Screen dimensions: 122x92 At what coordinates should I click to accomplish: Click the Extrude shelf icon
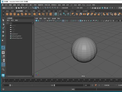click(x=104, y=14)
